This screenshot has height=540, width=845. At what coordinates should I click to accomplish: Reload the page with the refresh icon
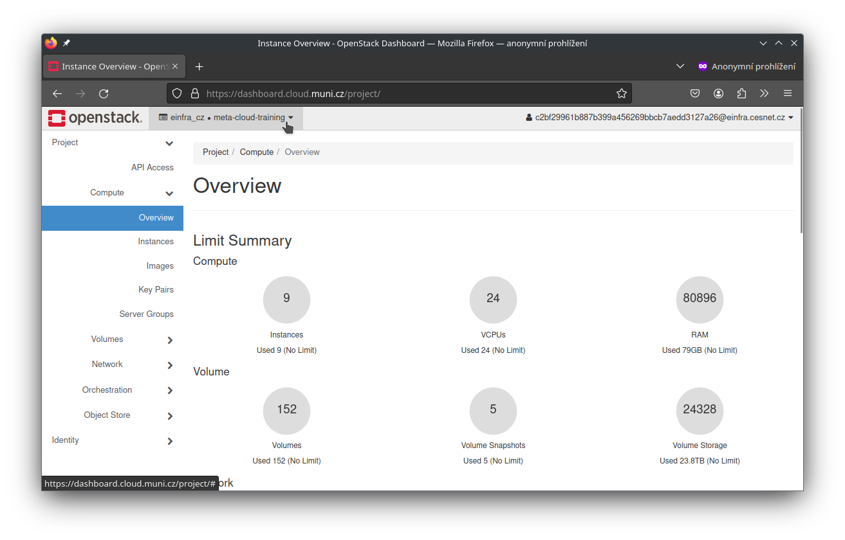104,94
